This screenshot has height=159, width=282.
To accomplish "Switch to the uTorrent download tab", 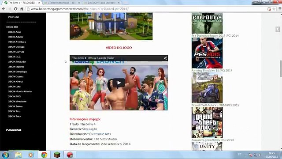I will point(62,3).
